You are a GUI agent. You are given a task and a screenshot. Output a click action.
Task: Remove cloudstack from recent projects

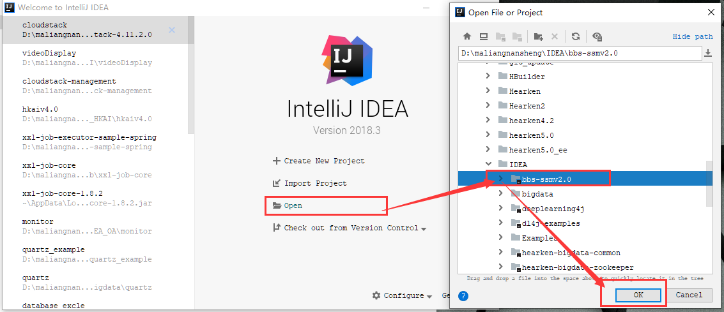pyautogui.click(x=172, y=30)
